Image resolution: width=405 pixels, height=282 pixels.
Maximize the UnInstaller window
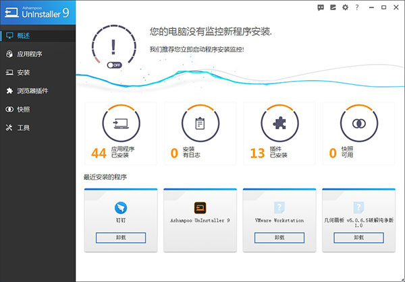pyautogui.click(x=384, y=7)
